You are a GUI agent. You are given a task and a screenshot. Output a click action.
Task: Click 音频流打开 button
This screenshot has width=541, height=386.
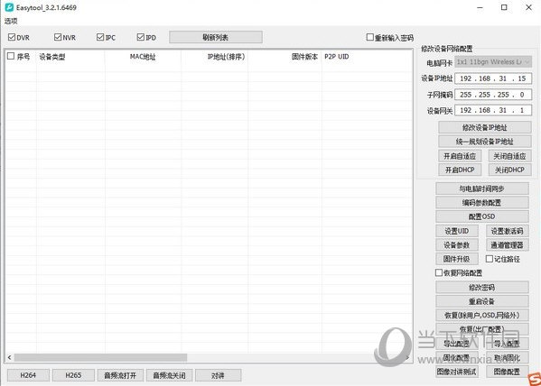(x=120, y=375)
